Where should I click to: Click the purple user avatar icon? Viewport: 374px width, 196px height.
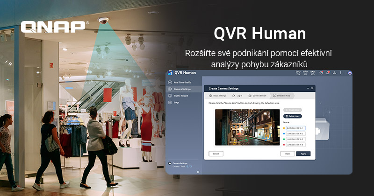349,73
